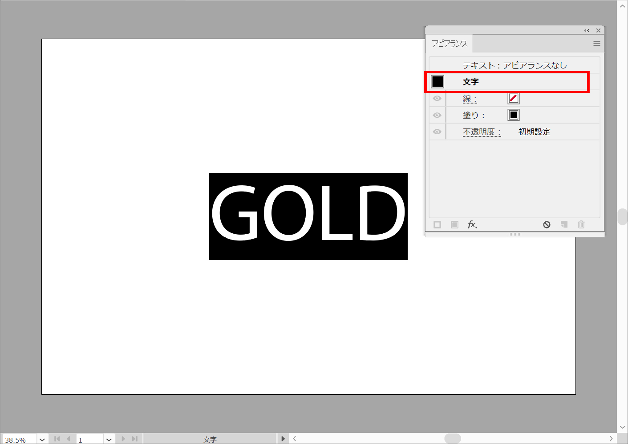The image size is (628, 444).
Task: Click the Add New Fill icon
Action: tap(454, 225)
